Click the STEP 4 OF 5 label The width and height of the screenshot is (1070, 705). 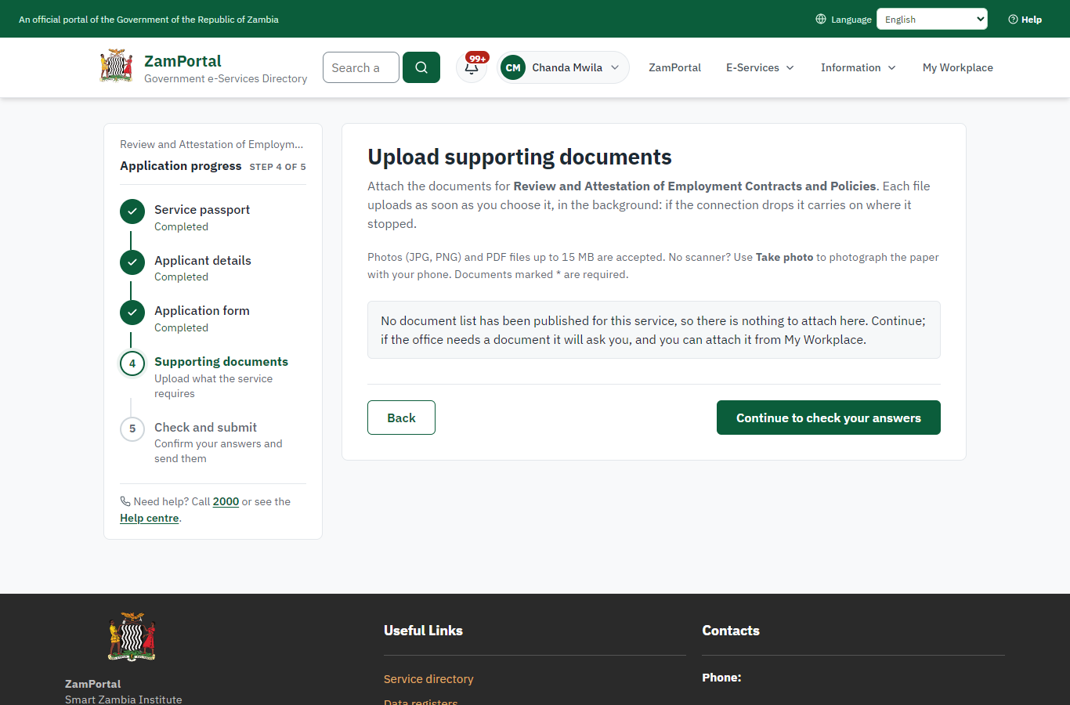point(277,167)
